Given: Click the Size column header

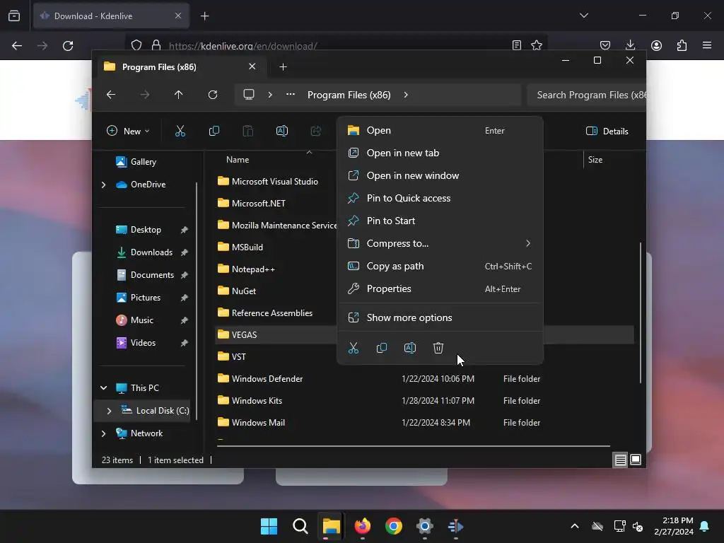Looking at the screenshot, I should (595, 160).
